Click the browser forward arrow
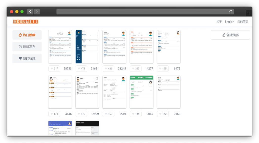The image size is (259, 143). pyautogui.click(x=37, y=11)
